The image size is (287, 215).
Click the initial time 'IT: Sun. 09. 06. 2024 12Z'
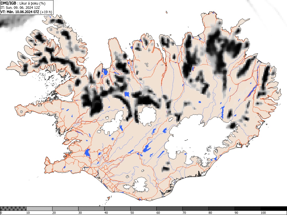[20, 8]
